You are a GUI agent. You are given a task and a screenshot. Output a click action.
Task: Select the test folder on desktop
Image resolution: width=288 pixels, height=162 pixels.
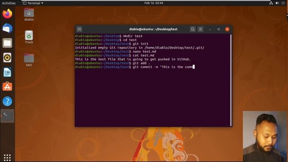point(29,60)
